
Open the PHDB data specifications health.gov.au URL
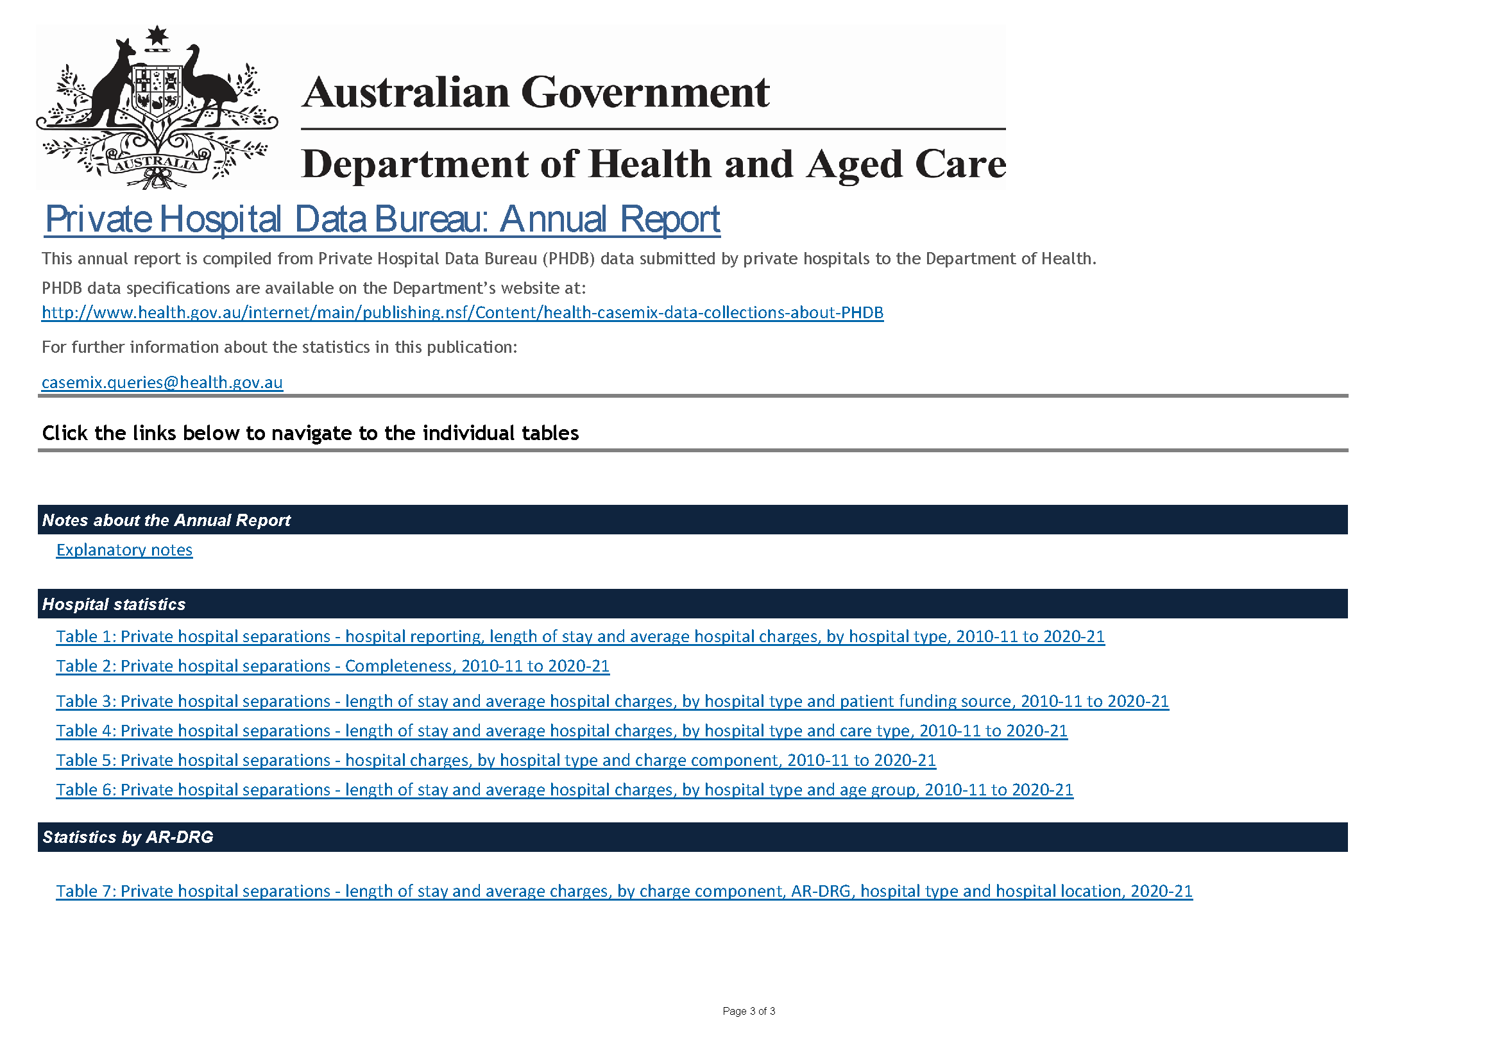[463, 312]
